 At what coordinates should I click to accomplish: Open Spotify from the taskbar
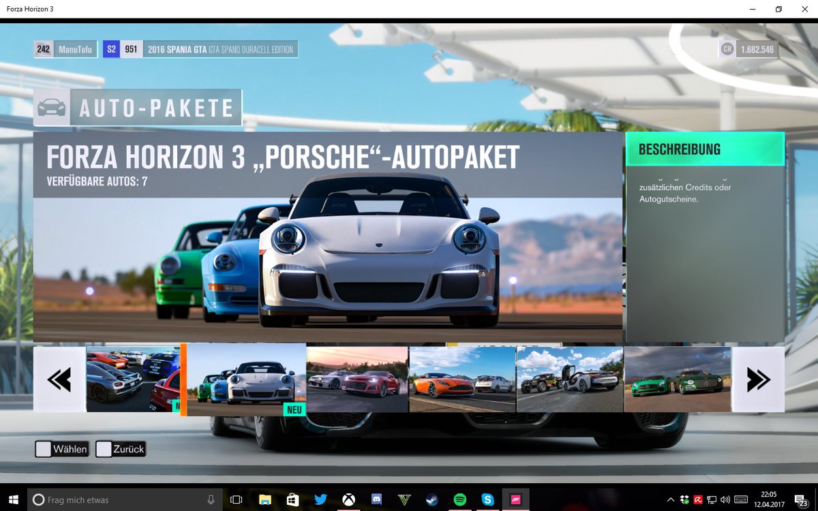point(460,499)
